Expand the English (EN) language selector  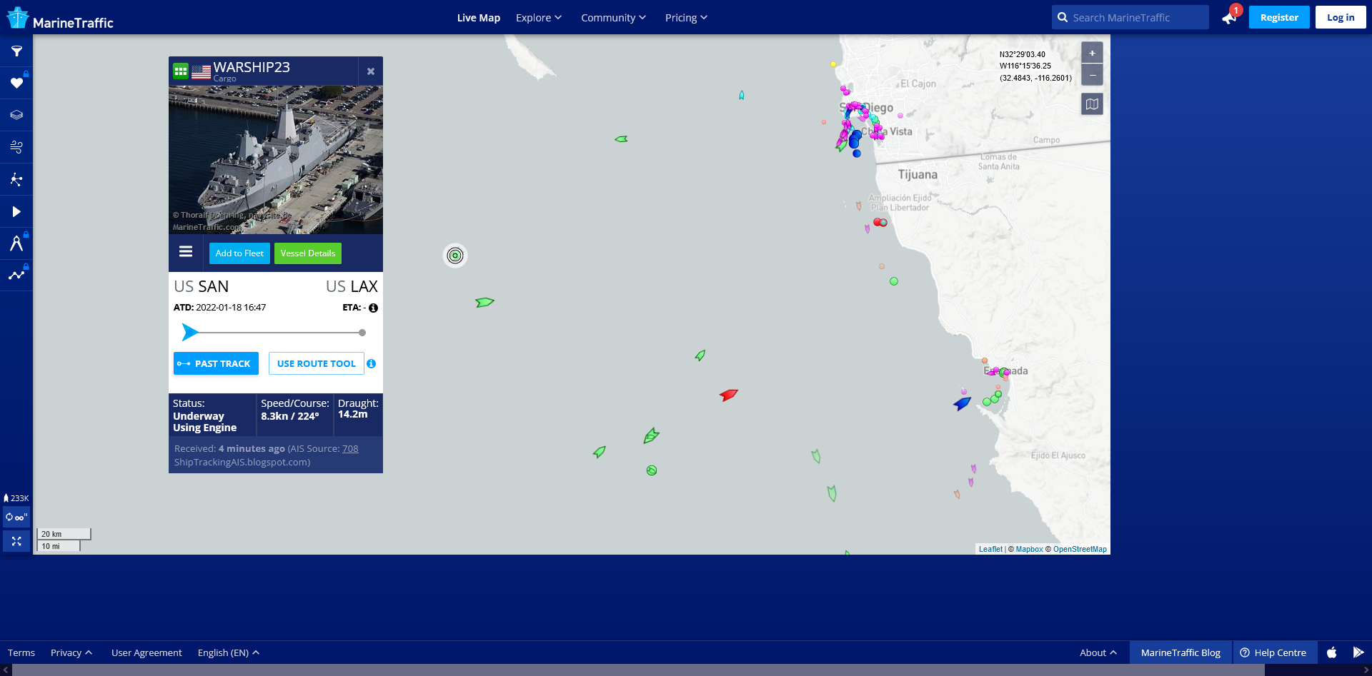click(229, 652)
